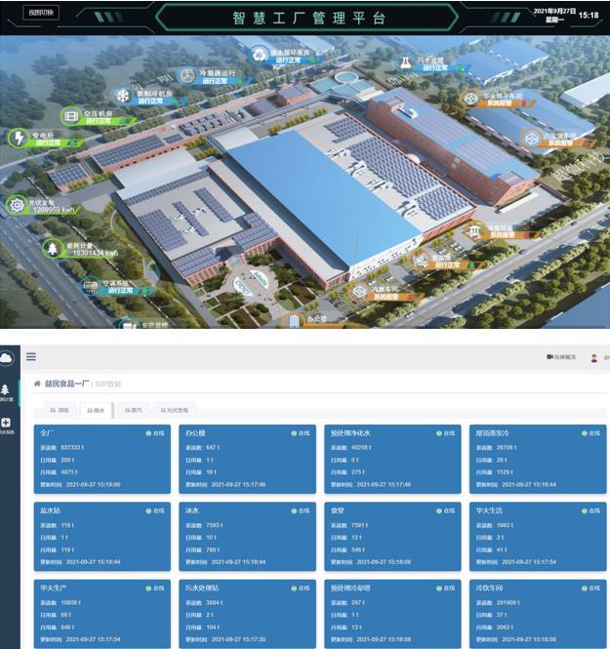
Task: Open the 数制冷机房 snowflake icon
Action: pyautogui.click(x=123, y=96)
